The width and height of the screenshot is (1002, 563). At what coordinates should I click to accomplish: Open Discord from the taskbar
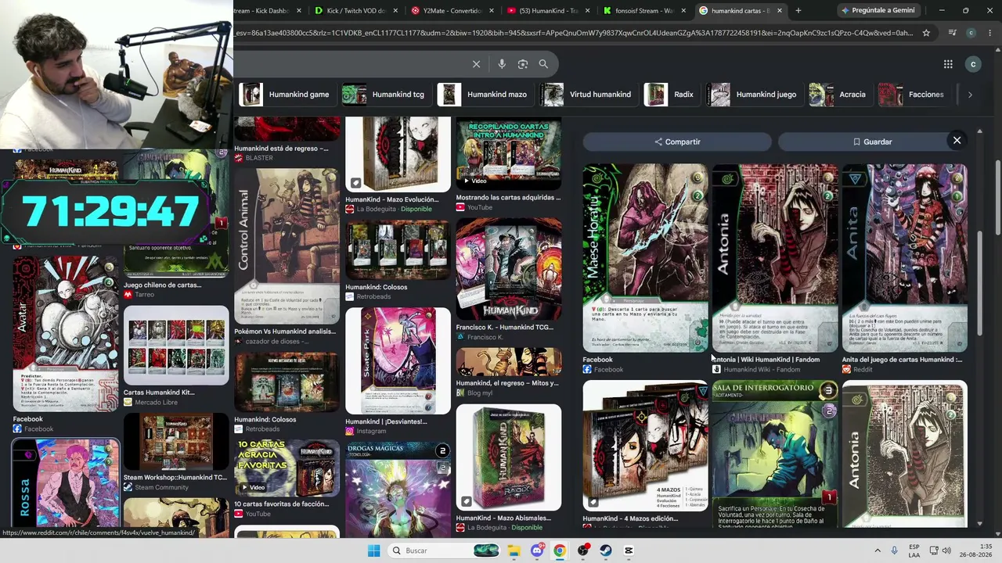point(536,550)
